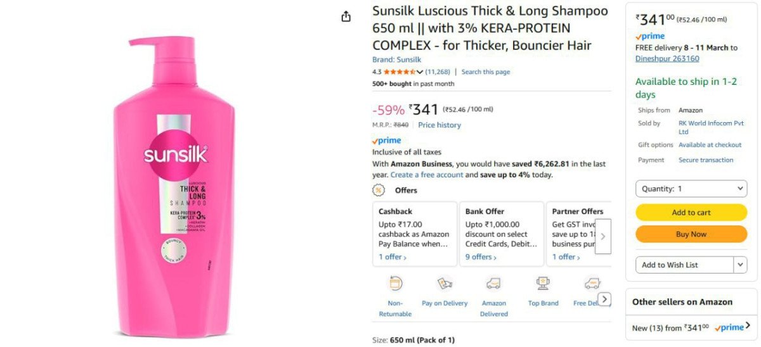Open the Quantity dropdown

pyautogui.click(x=691, y=189)
